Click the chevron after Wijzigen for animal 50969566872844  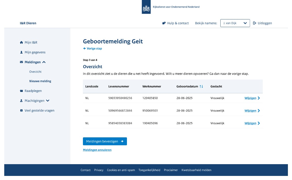[259, 111]
